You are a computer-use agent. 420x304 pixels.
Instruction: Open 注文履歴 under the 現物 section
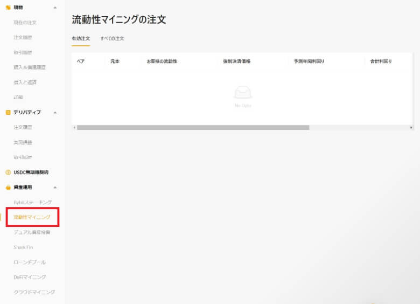pos(23,38)
